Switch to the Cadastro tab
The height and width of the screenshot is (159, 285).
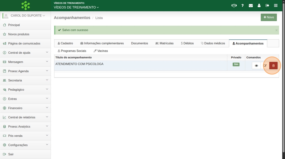(65, 43)
